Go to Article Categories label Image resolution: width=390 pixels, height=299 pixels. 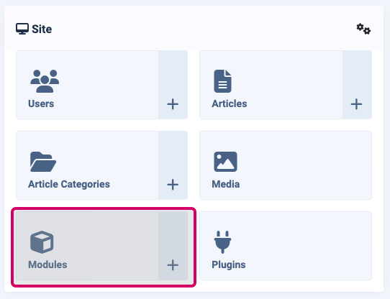69,184
